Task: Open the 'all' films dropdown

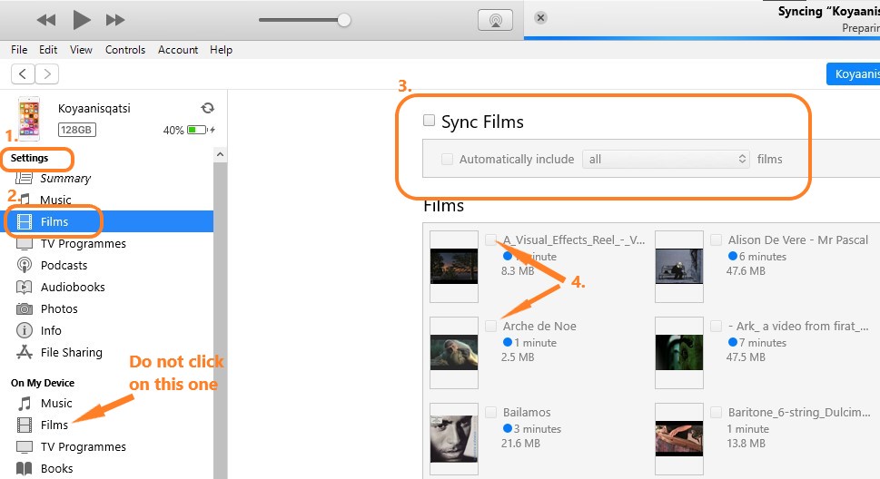Action: pyautogui.click(x=667, y=160)
